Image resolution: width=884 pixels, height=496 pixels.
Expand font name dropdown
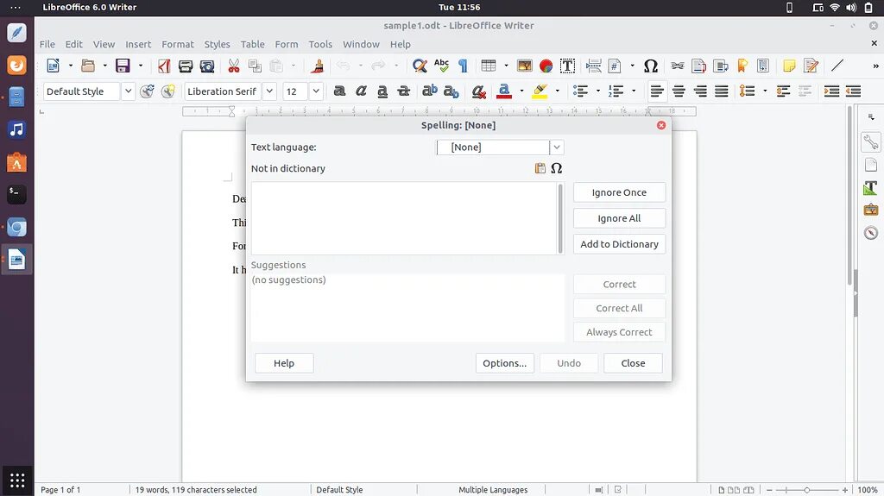pos(269,91)
